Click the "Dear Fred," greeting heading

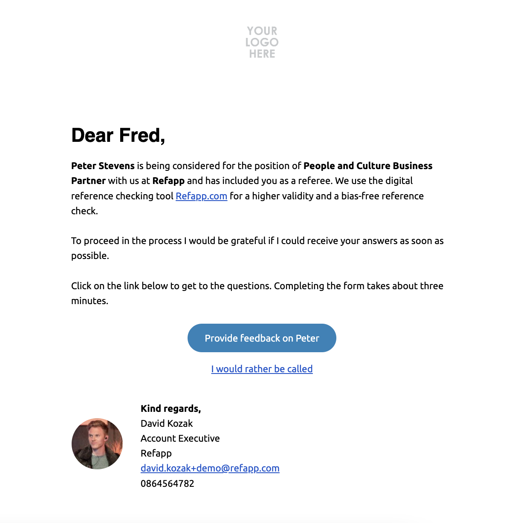click(118, 135)
